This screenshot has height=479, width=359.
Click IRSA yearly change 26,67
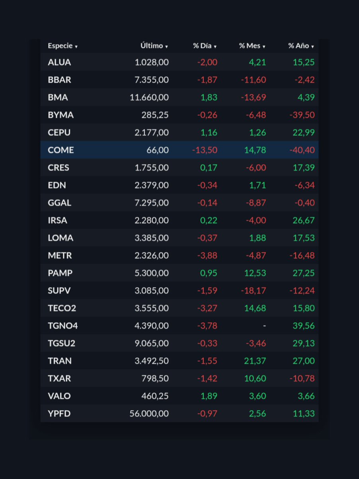pos(304,220)
